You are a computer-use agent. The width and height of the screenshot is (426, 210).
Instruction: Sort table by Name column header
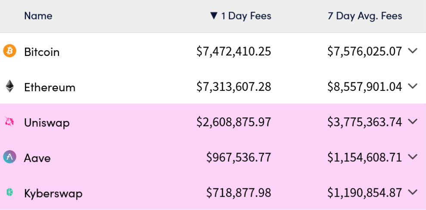pos(38,16)
